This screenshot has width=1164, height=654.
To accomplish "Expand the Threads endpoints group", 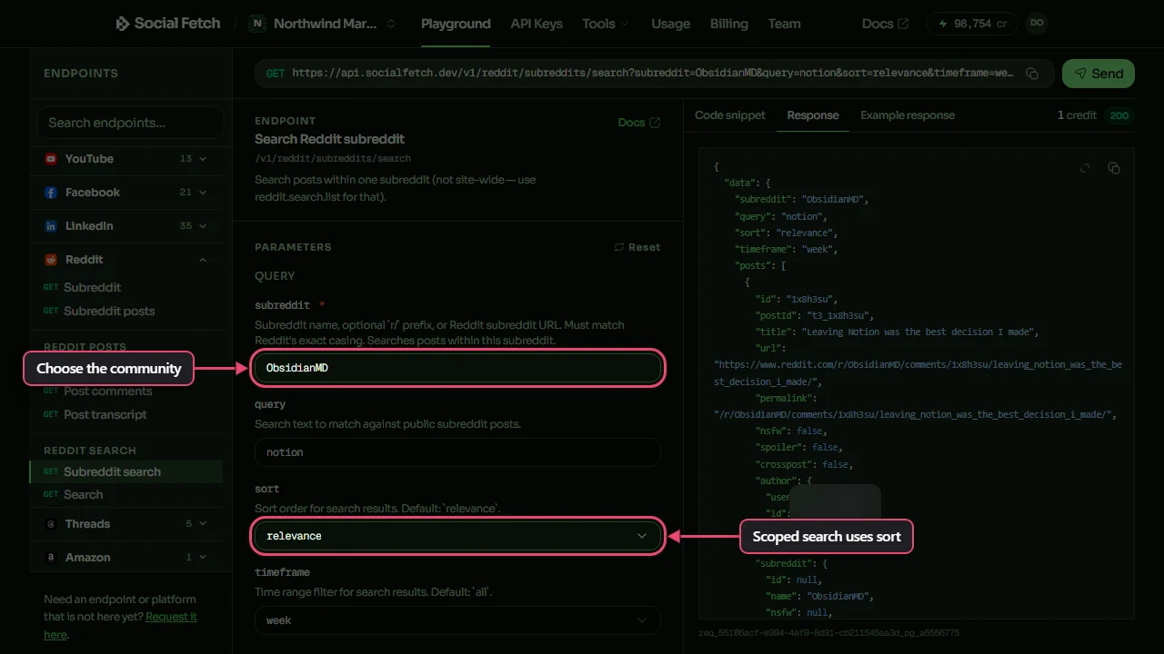I will coord(203,524).
